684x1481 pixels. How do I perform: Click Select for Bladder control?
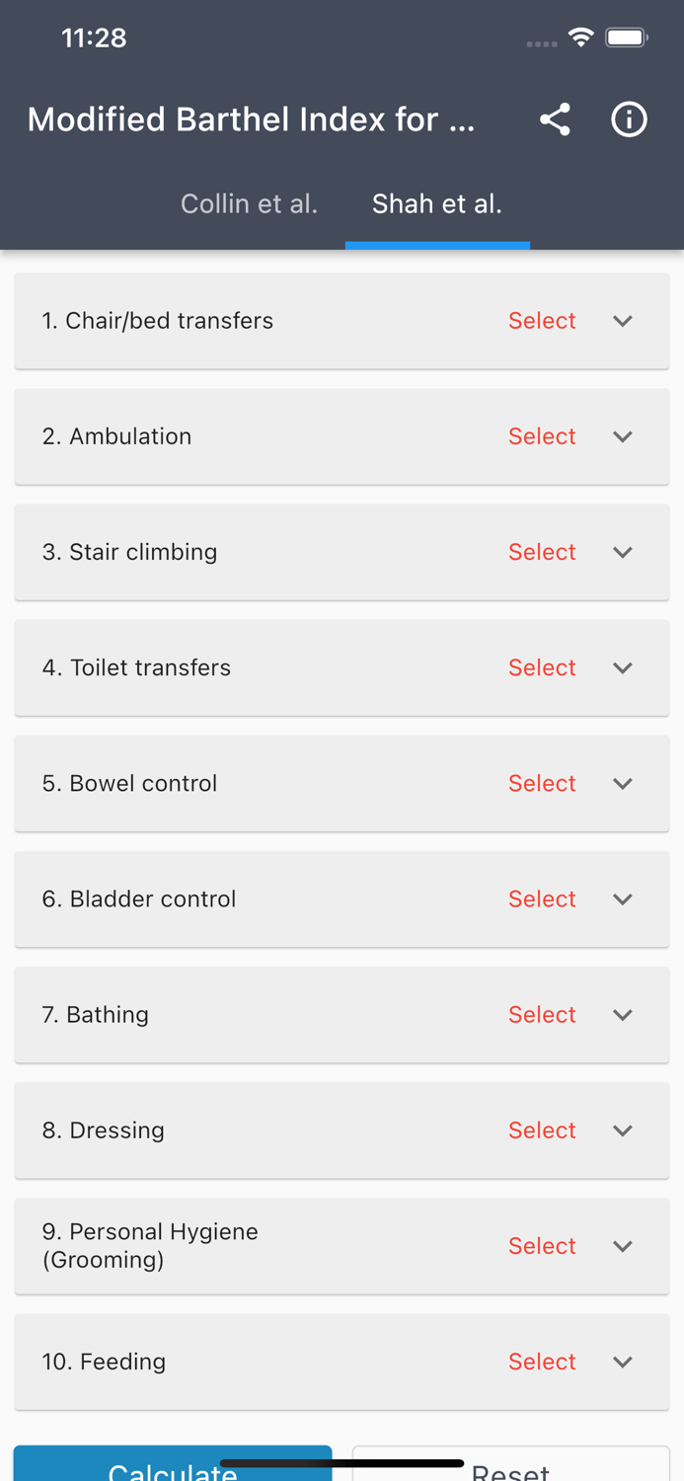[542, 898]
